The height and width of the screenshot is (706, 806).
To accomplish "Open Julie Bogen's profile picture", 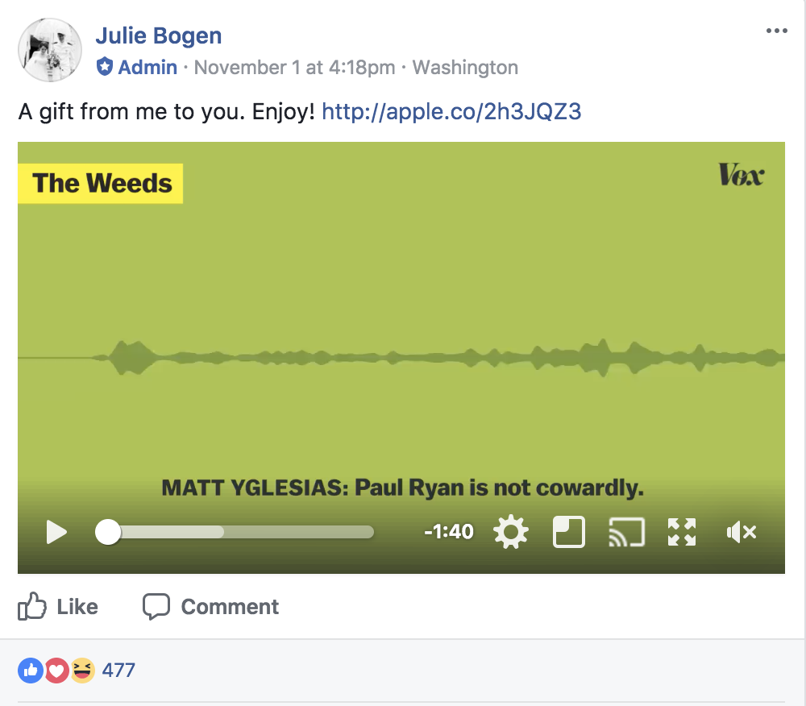I will coord(50,50).
